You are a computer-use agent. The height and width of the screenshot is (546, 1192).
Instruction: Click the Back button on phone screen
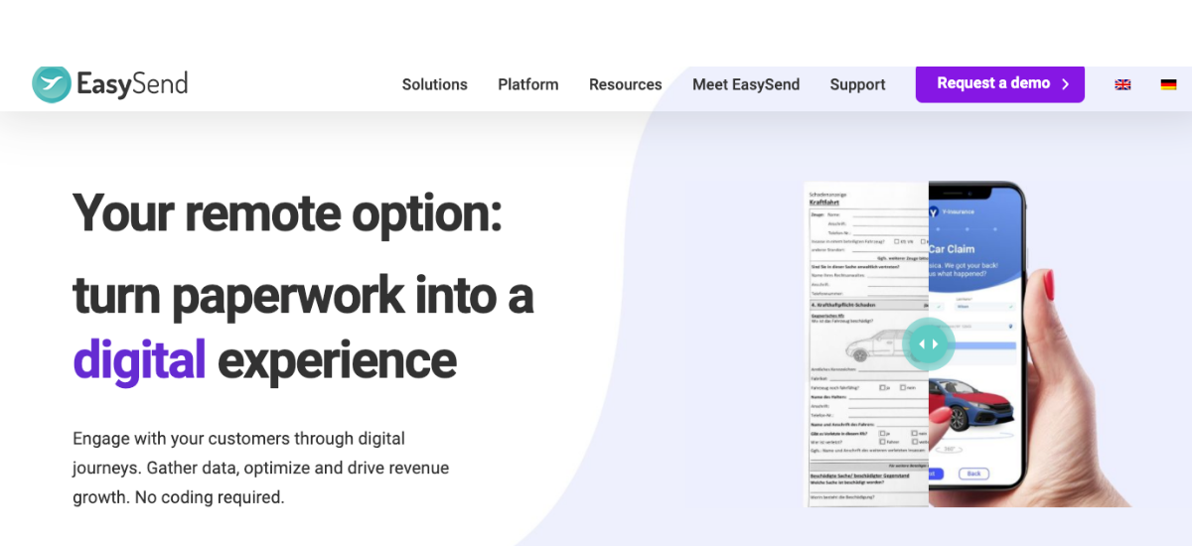(973, 474)
